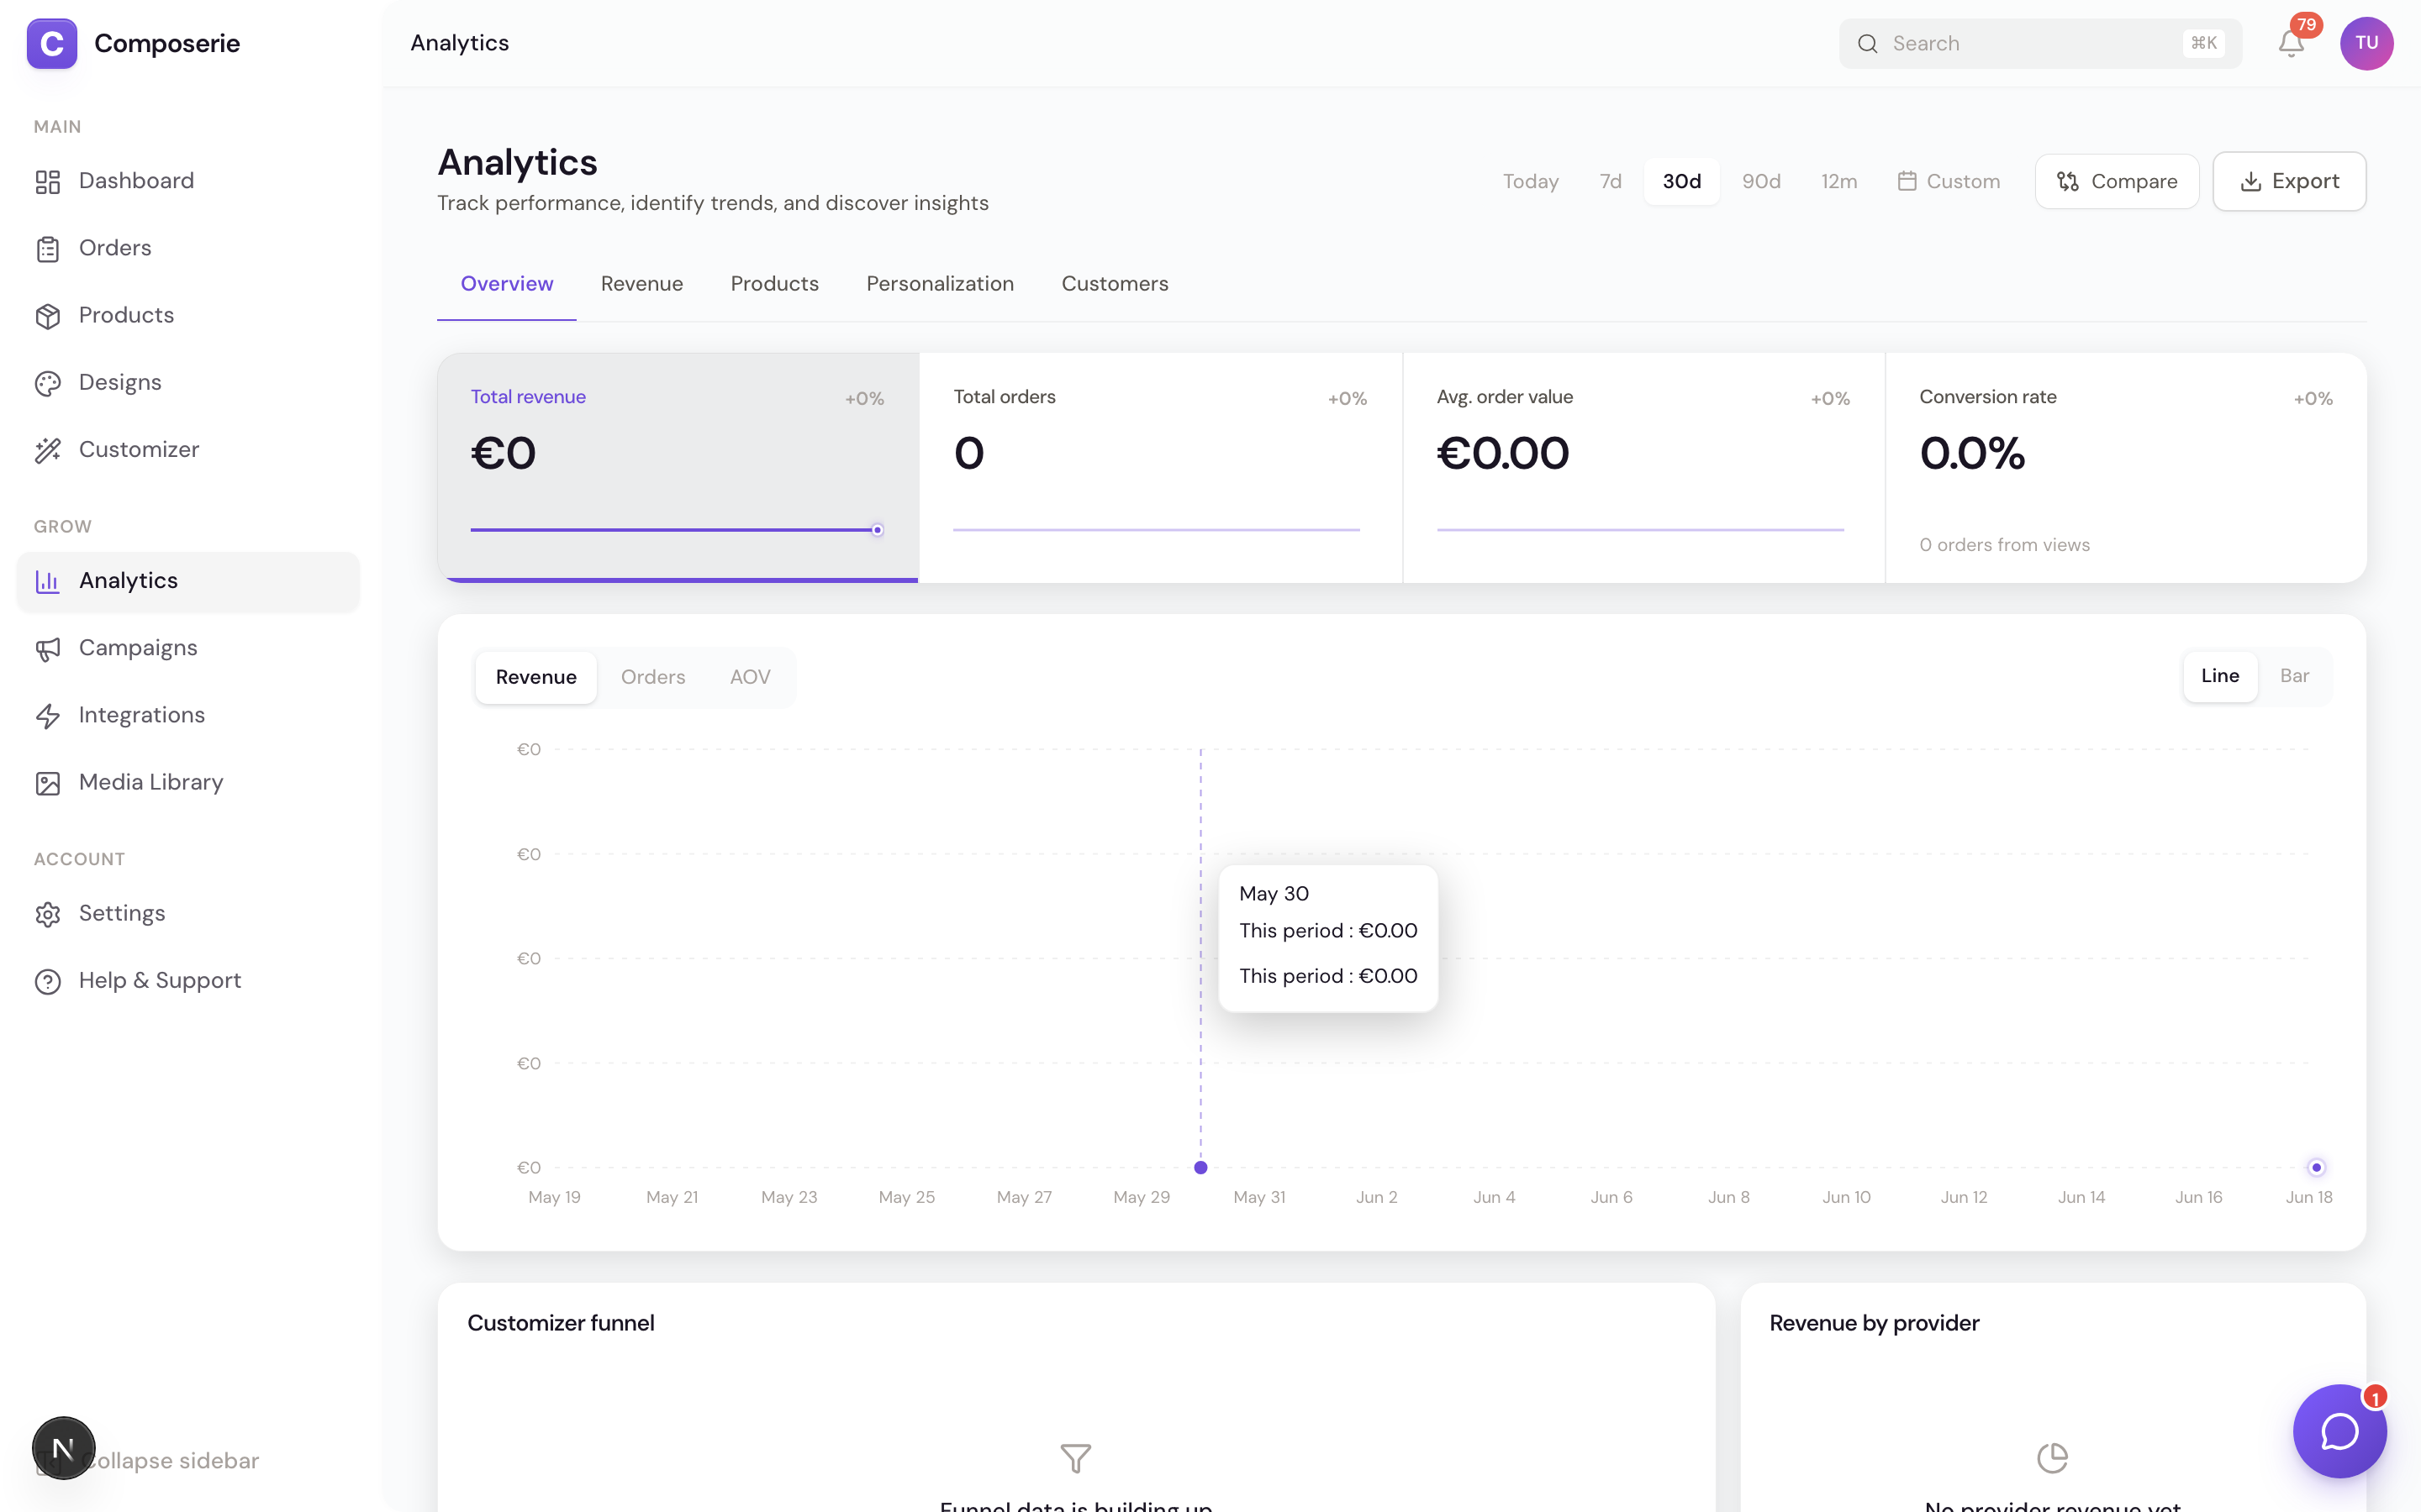Show Revenue in the chart
The image size is (2421, 1512).
point(536,677)
